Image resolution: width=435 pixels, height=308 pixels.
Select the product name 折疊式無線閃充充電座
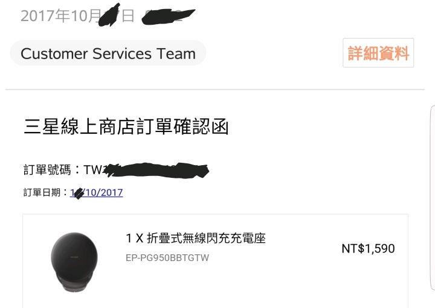pyautogui.click(x=206, y=238)
